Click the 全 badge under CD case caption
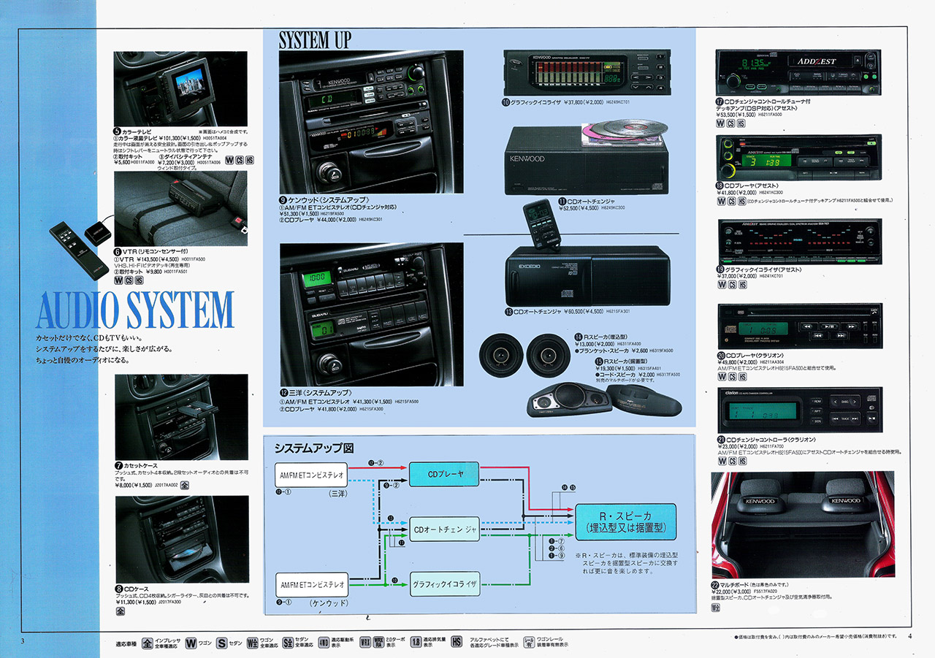The height and width of the screenshot is (658, 935). (121, 611)
